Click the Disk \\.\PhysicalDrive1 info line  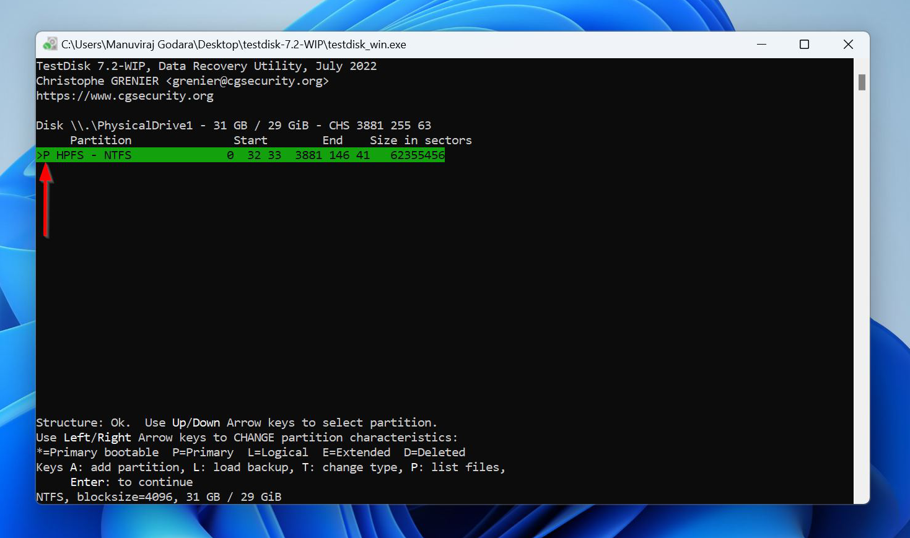click(x=233, y=126)
